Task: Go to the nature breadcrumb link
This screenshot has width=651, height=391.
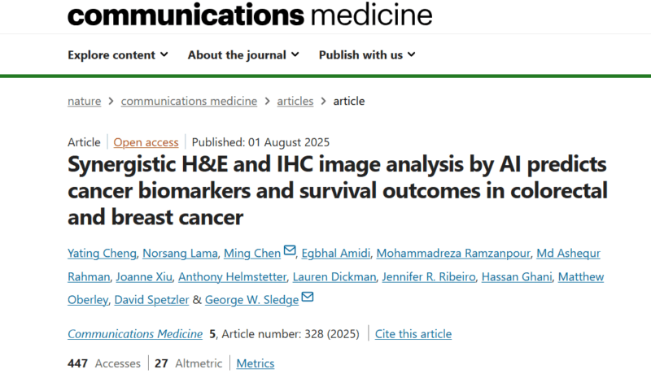Action: pyautogui.click(x=85, y=101)
